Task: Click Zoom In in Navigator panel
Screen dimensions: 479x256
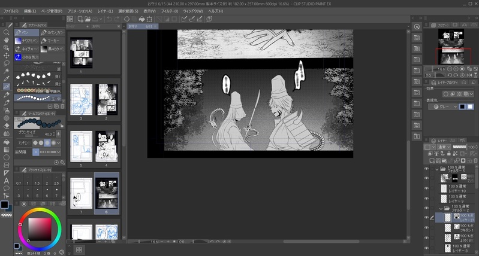Action: [456, 69]
